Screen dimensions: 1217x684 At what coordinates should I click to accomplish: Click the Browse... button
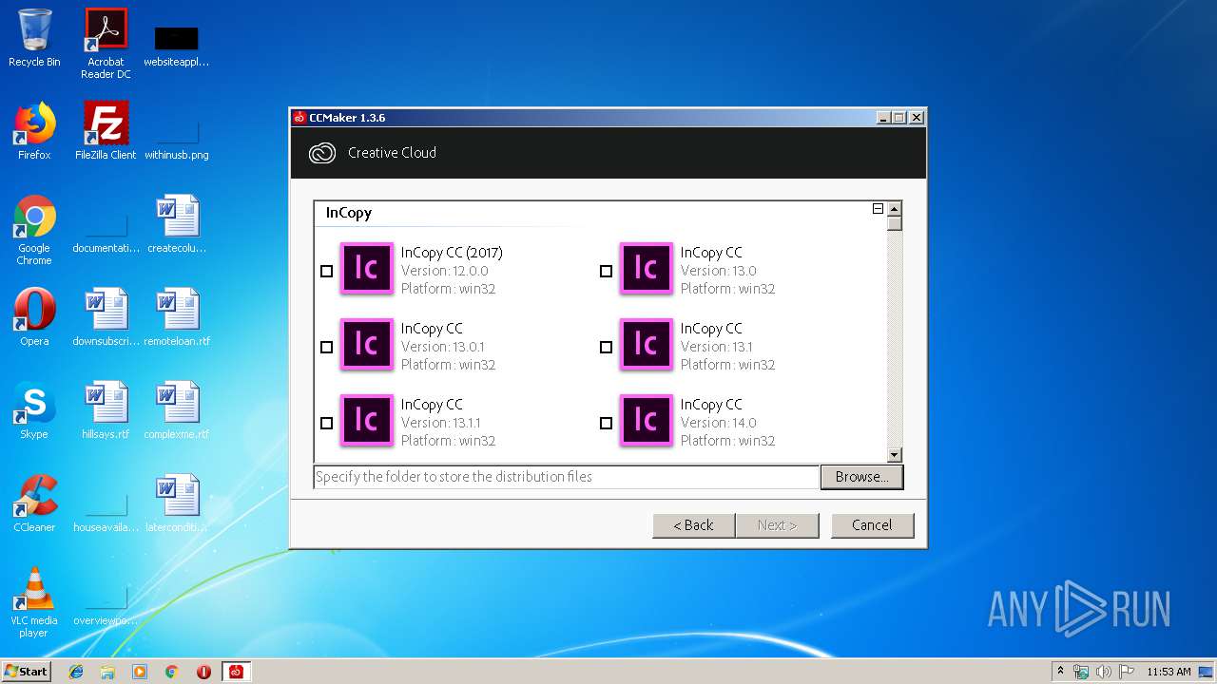(861, 477)
